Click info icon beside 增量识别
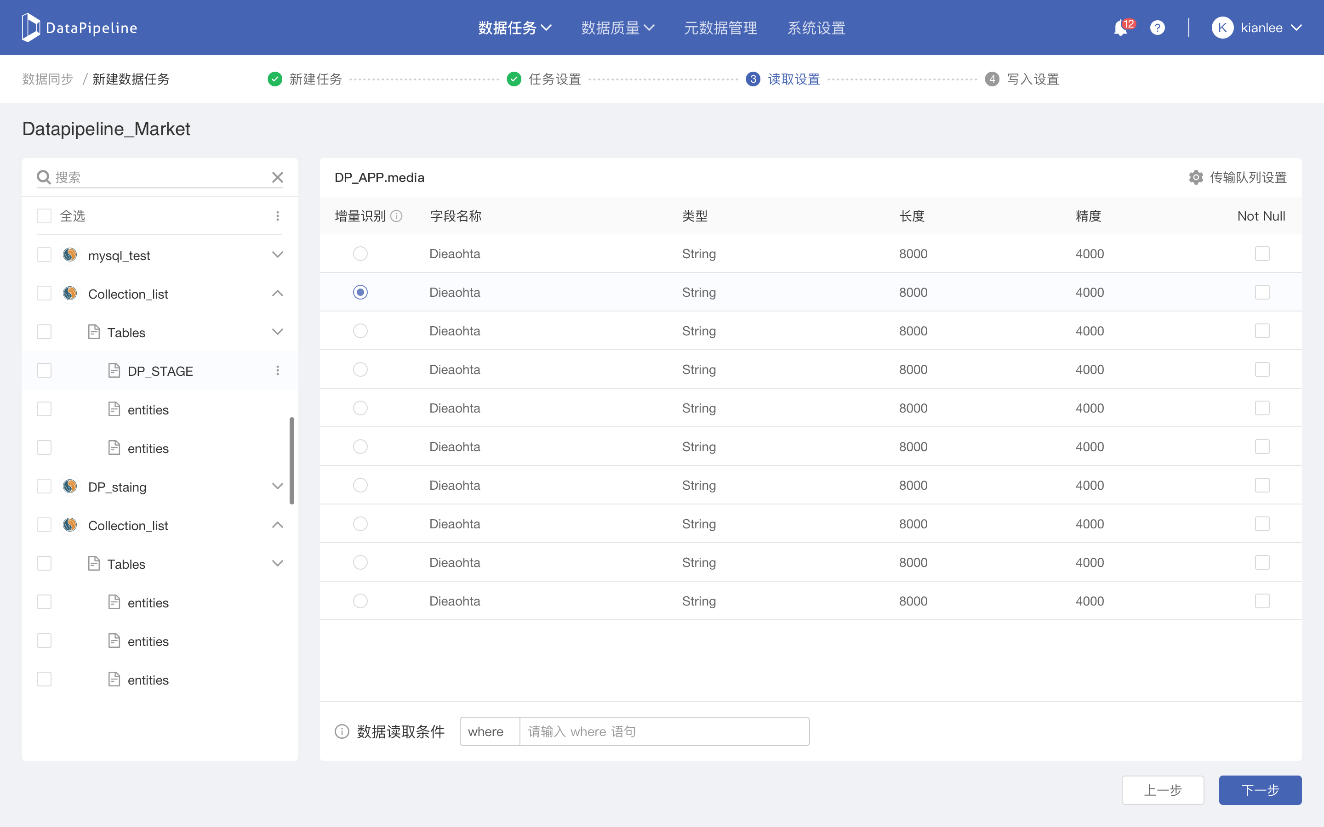 397,216
